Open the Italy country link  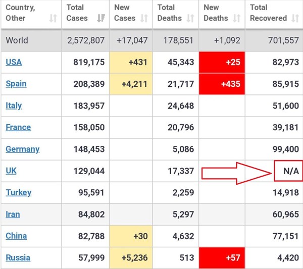(x=14, y=105)
